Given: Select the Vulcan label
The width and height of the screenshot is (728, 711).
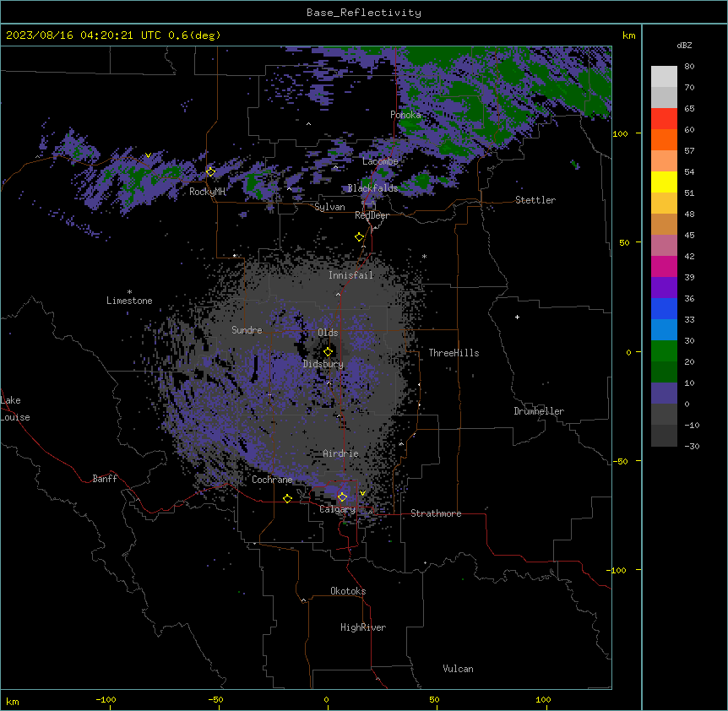Looking at the screenshot, I should click(458, 669).
